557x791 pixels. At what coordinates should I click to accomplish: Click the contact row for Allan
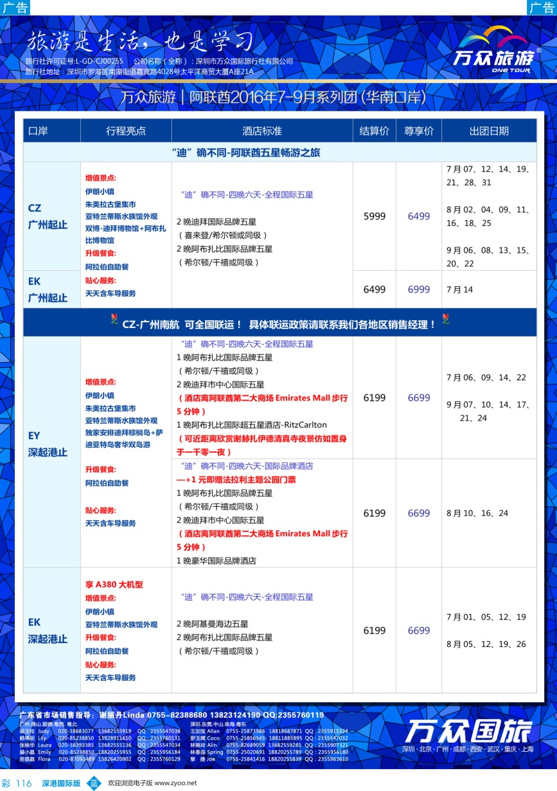269,731
